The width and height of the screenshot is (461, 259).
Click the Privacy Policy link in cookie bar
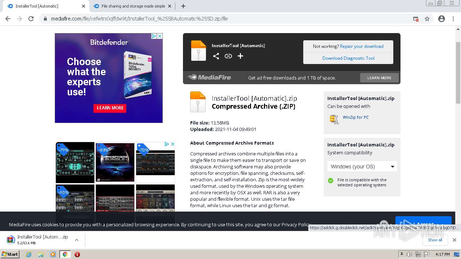tap(295, 224)
